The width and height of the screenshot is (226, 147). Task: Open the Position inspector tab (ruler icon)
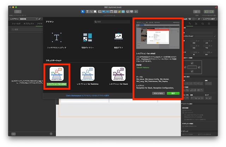190,24
